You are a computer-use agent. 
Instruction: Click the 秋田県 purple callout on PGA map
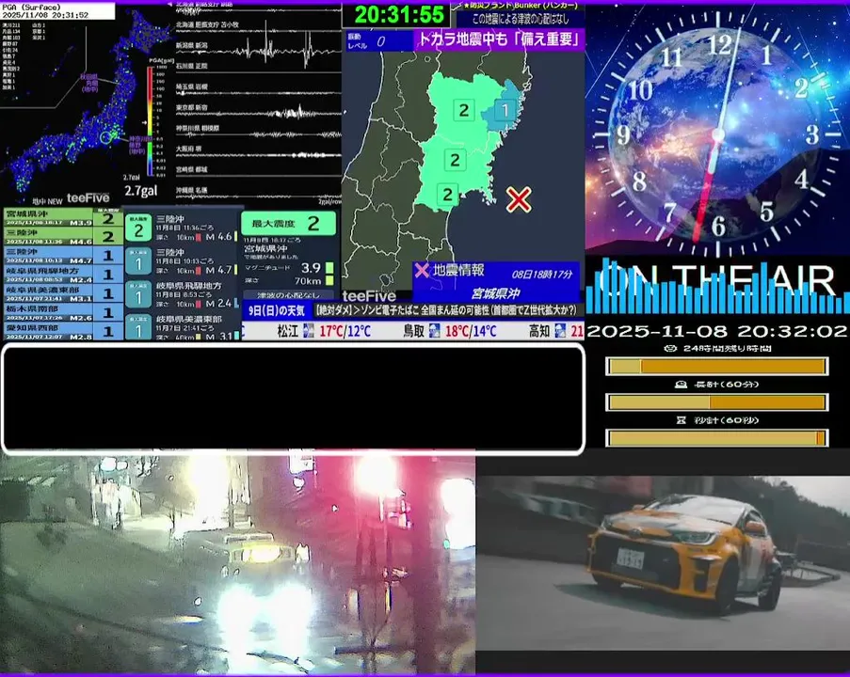click(x=89, y=84)
